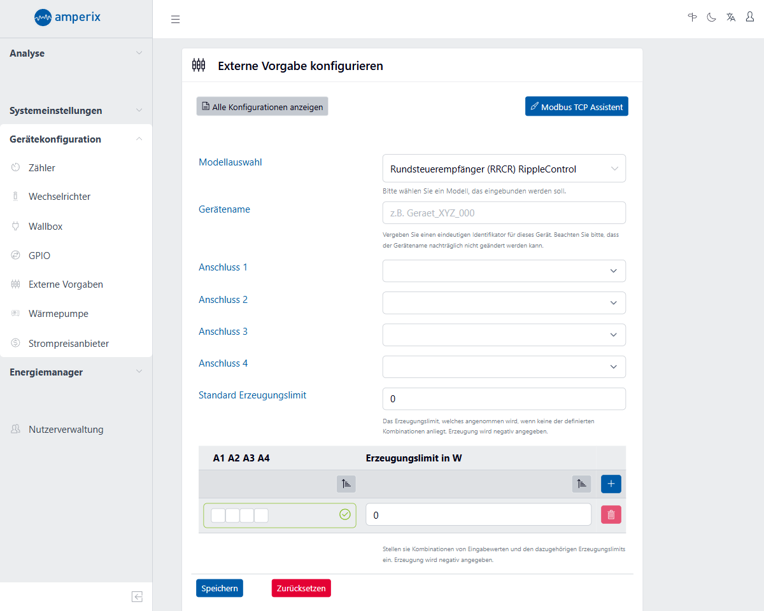
Task: Click the Gerätename input field
Action: coord(504,213)
